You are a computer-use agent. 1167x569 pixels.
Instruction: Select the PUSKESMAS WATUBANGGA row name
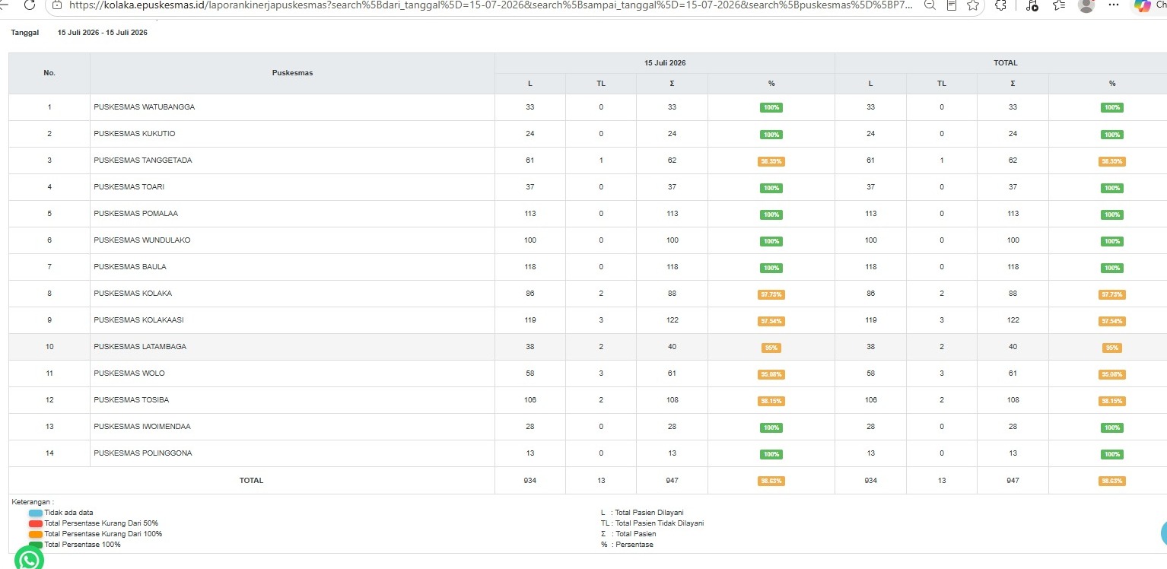point(145,107)
